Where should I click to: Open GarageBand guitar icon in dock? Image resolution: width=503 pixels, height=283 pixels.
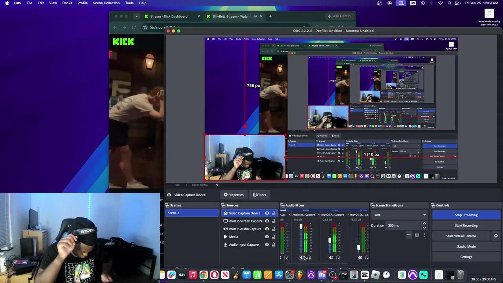coord(236,275)
